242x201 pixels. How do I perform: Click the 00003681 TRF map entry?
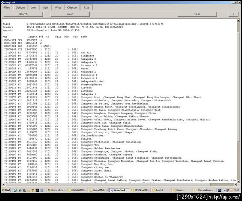click(x=27, y=46)
